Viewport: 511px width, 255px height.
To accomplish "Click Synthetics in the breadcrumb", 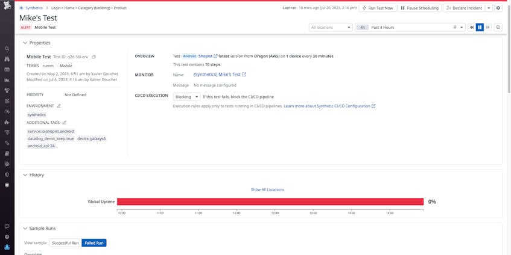I will point(34,8).
